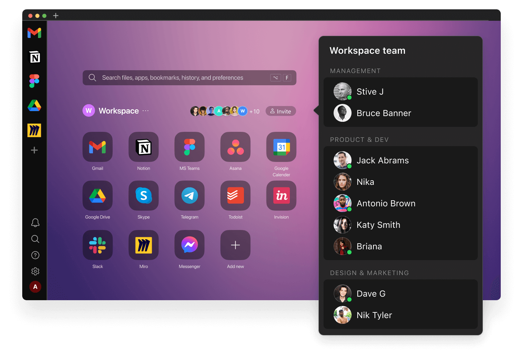Viewport: 523px width, 355px height.
Task: Click the 'F' shortcut key in search bar
Action: click(287, 78)
